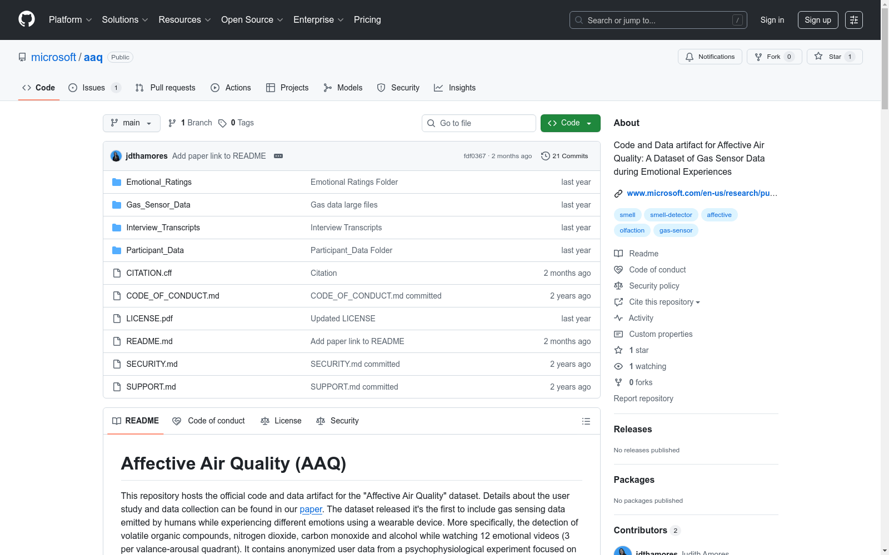
Task: Click the repository icon beside microsoft
Action: 22,57
